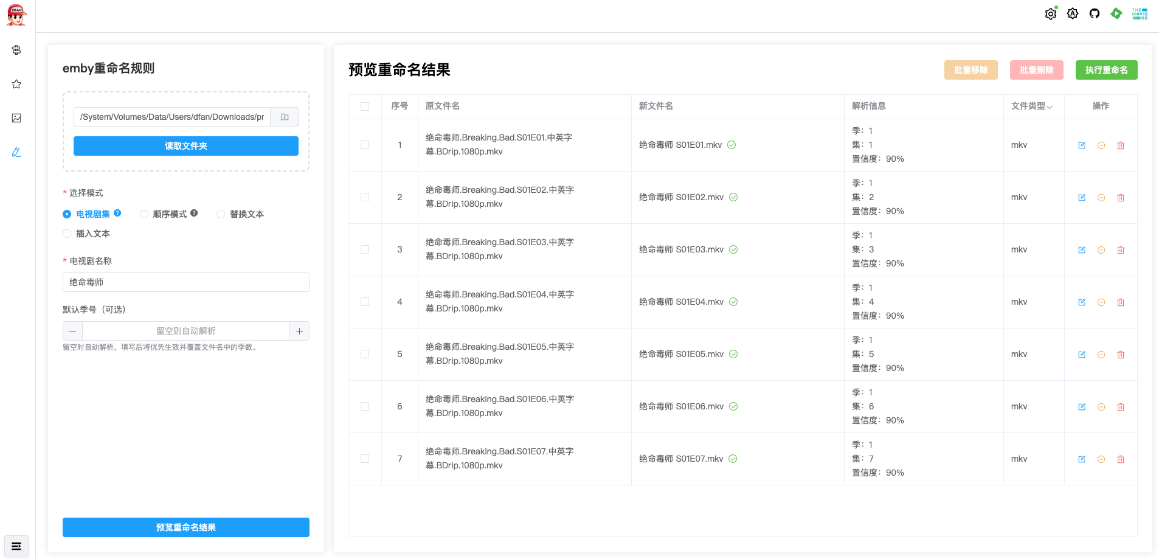Click the 批量移除 button
This screenshot has height=559, width=1159.
(x=970, y=70)
